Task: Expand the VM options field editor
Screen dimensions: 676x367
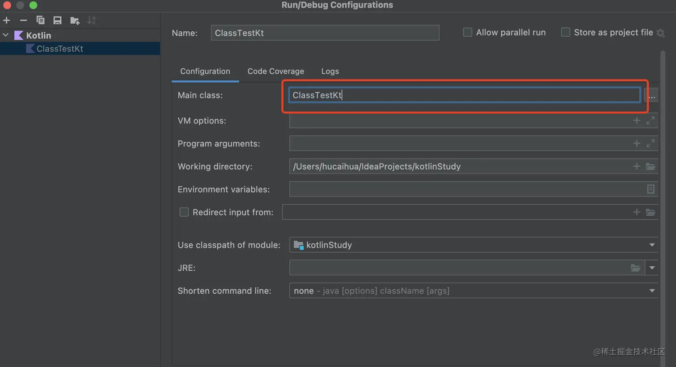Action: pos(651,120)
